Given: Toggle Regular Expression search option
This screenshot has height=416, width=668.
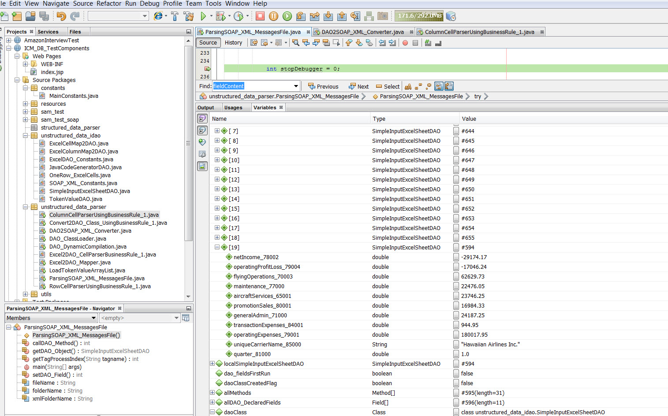Looking at the screenshot, I should (x=428, y=86).
